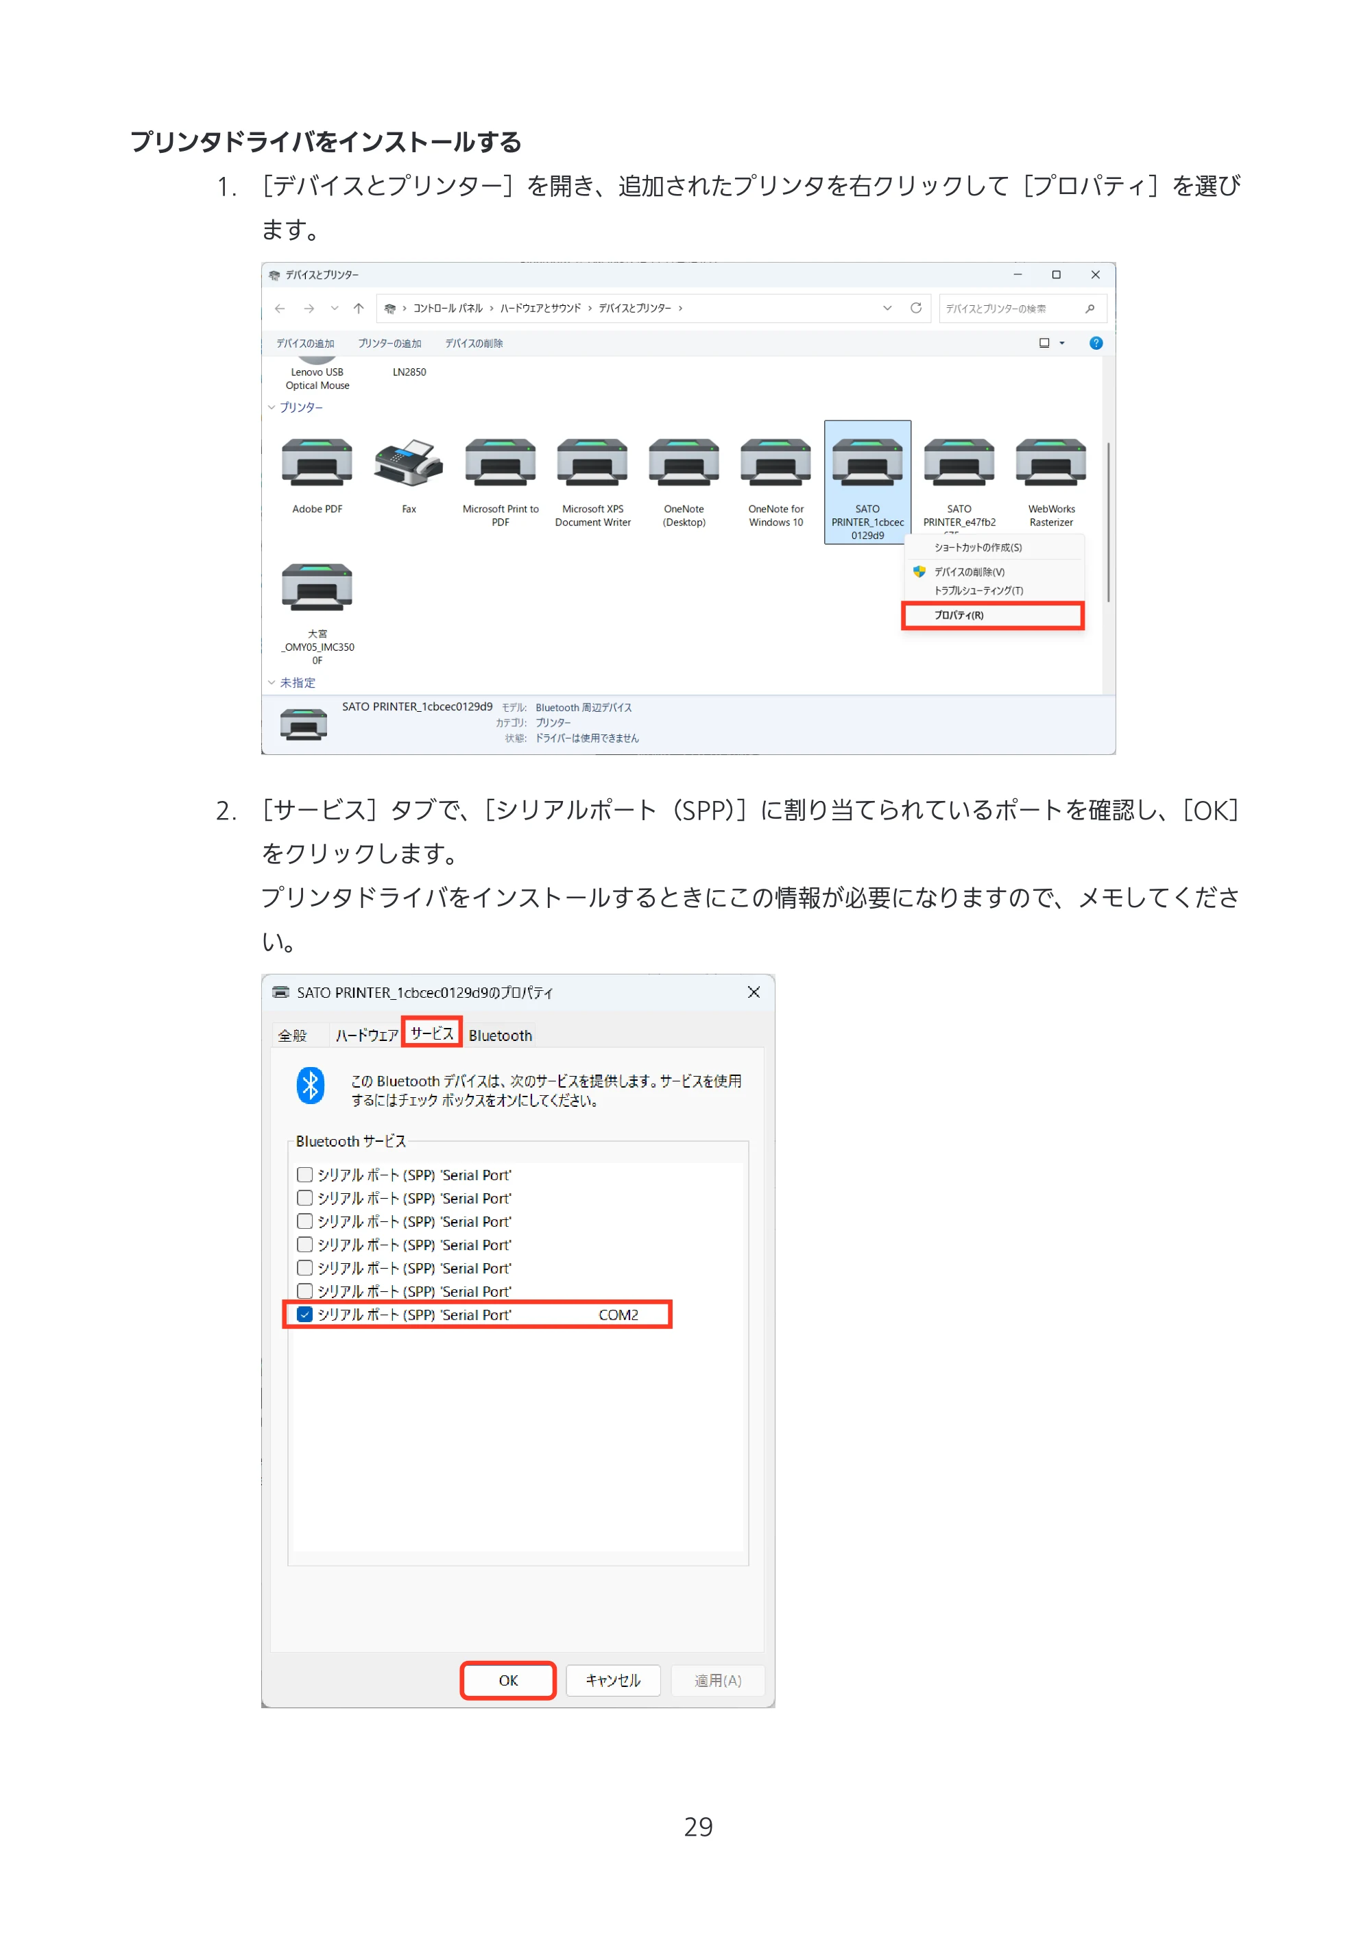Choose トラブルシューティング(T) menu item

pos(994,590)
